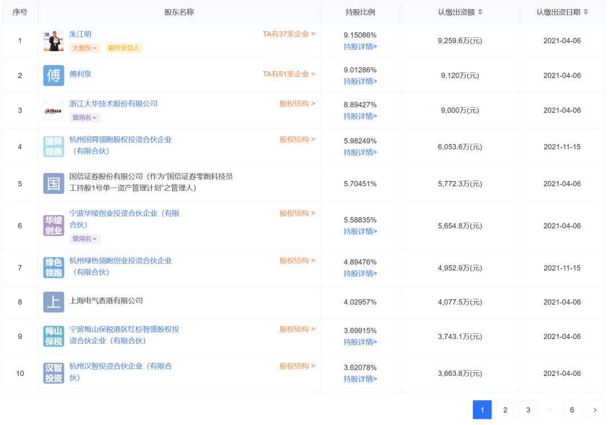Open 持股详情 for 傅利泉

(x=361, y=82)
